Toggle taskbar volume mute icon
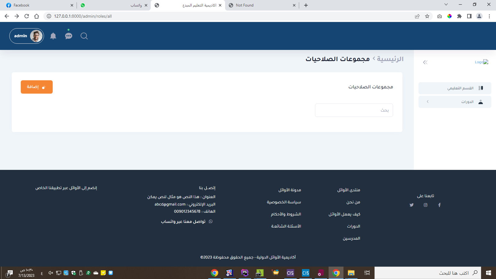Screen dimensions: 496x279 (x=51, y=273)
